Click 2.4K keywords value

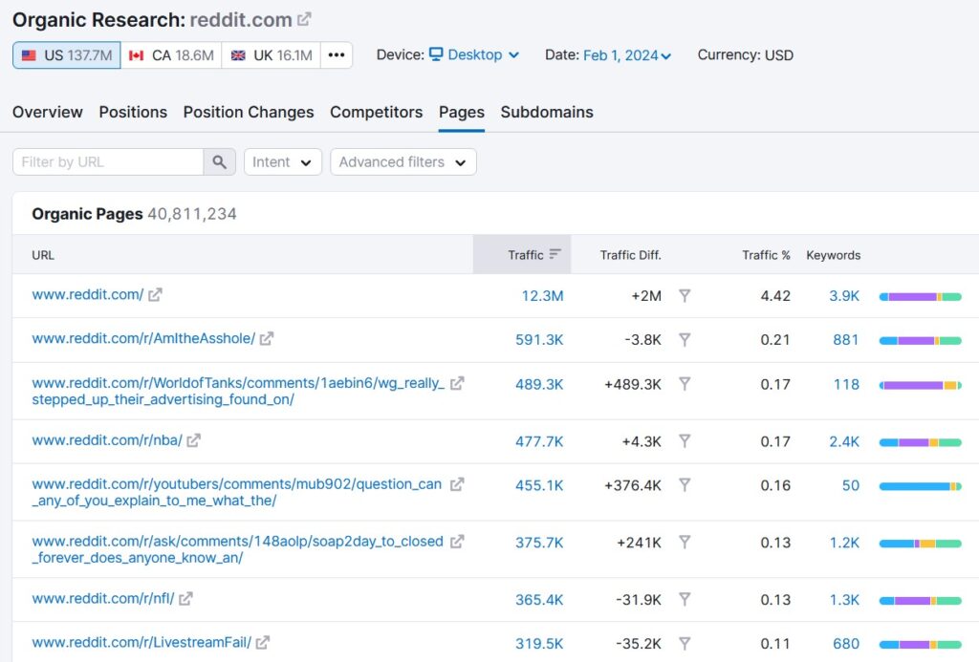(x=844, y=441)
